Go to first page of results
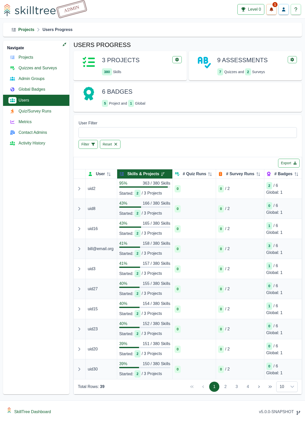Image resolution: width=305 pixels, height=421 pixels. click(x=192, y=387)
